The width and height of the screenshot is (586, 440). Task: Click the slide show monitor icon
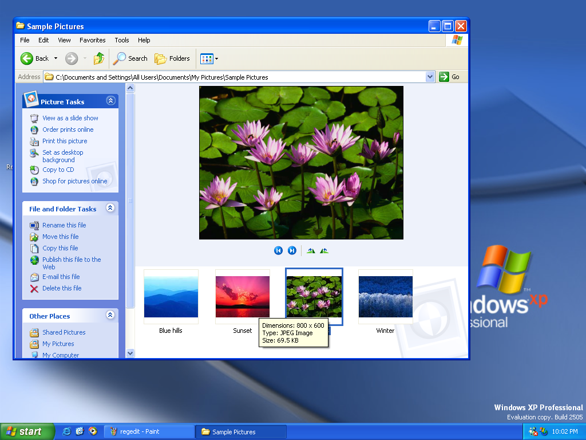(x=34, y=118)
